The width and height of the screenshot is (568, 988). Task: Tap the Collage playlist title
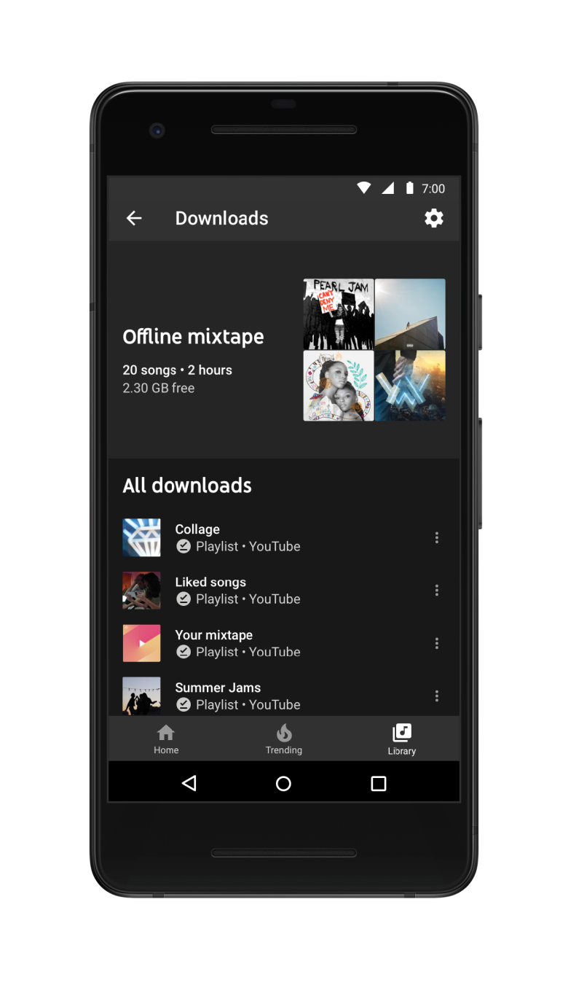click(x=197, y=529)
